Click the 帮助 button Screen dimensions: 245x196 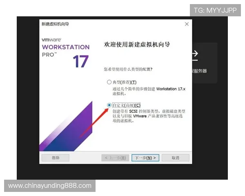point(56,158)
